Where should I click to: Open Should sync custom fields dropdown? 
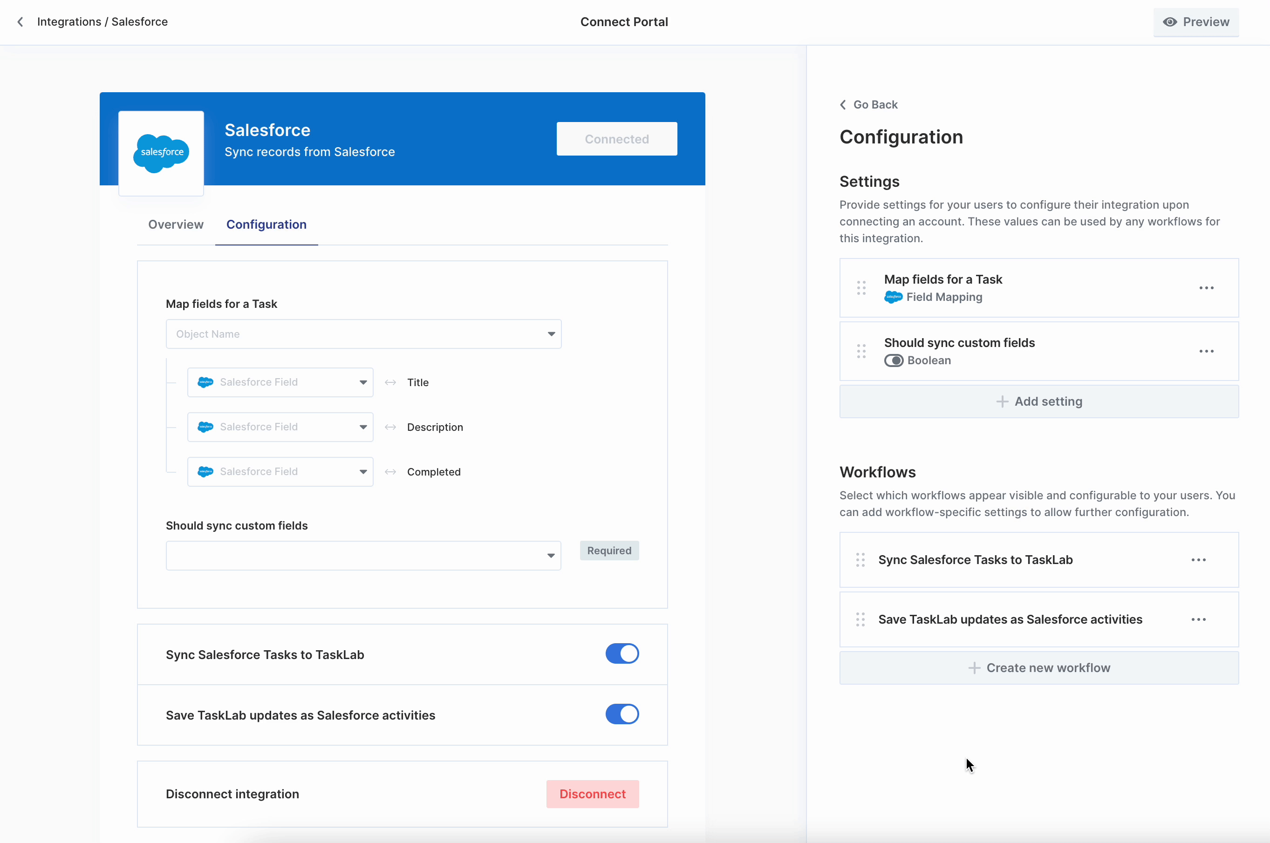[x=363, y=556]
